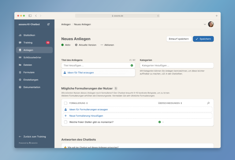
Task: Open chatbot in external window icon
Action: (48, 24)
